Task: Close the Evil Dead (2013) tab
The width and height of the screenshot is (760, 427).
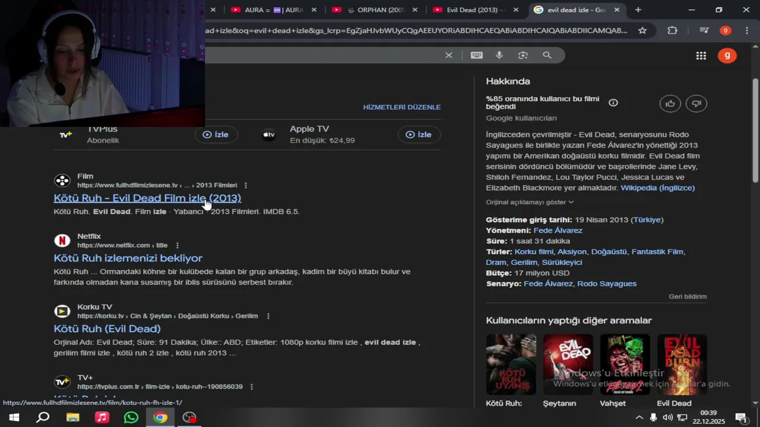Action: (515, 10)
